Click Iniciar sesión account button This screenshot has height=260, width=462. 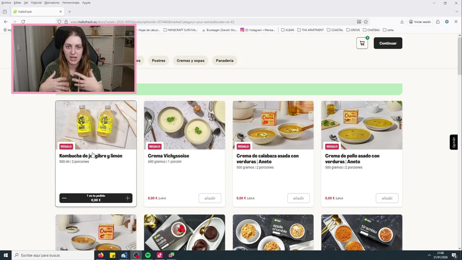420,22
